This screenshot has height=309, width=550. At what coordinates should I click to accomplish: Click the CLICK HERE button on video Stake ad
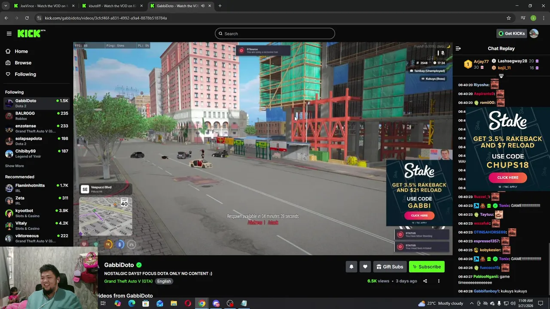(419, 215)
